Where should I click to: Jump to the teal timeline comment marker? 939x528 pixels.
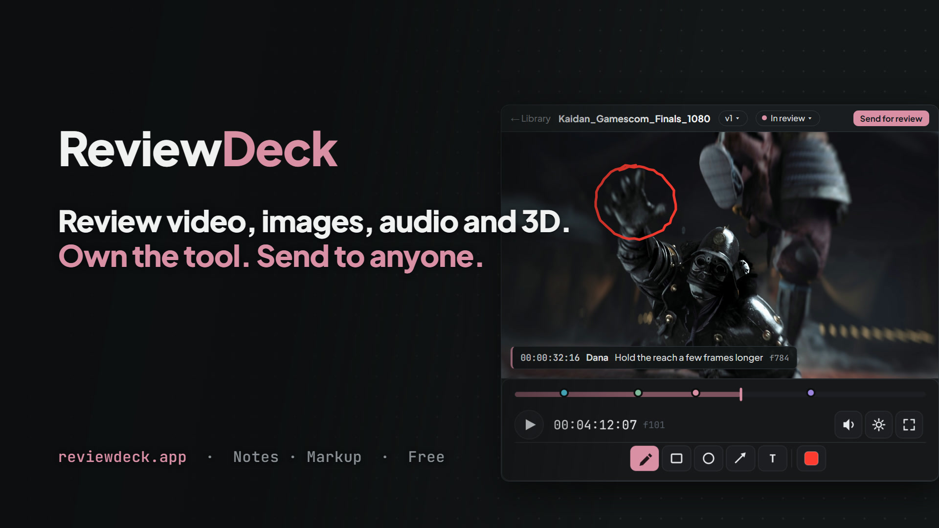pyautogui.click(x=564, y=393)
